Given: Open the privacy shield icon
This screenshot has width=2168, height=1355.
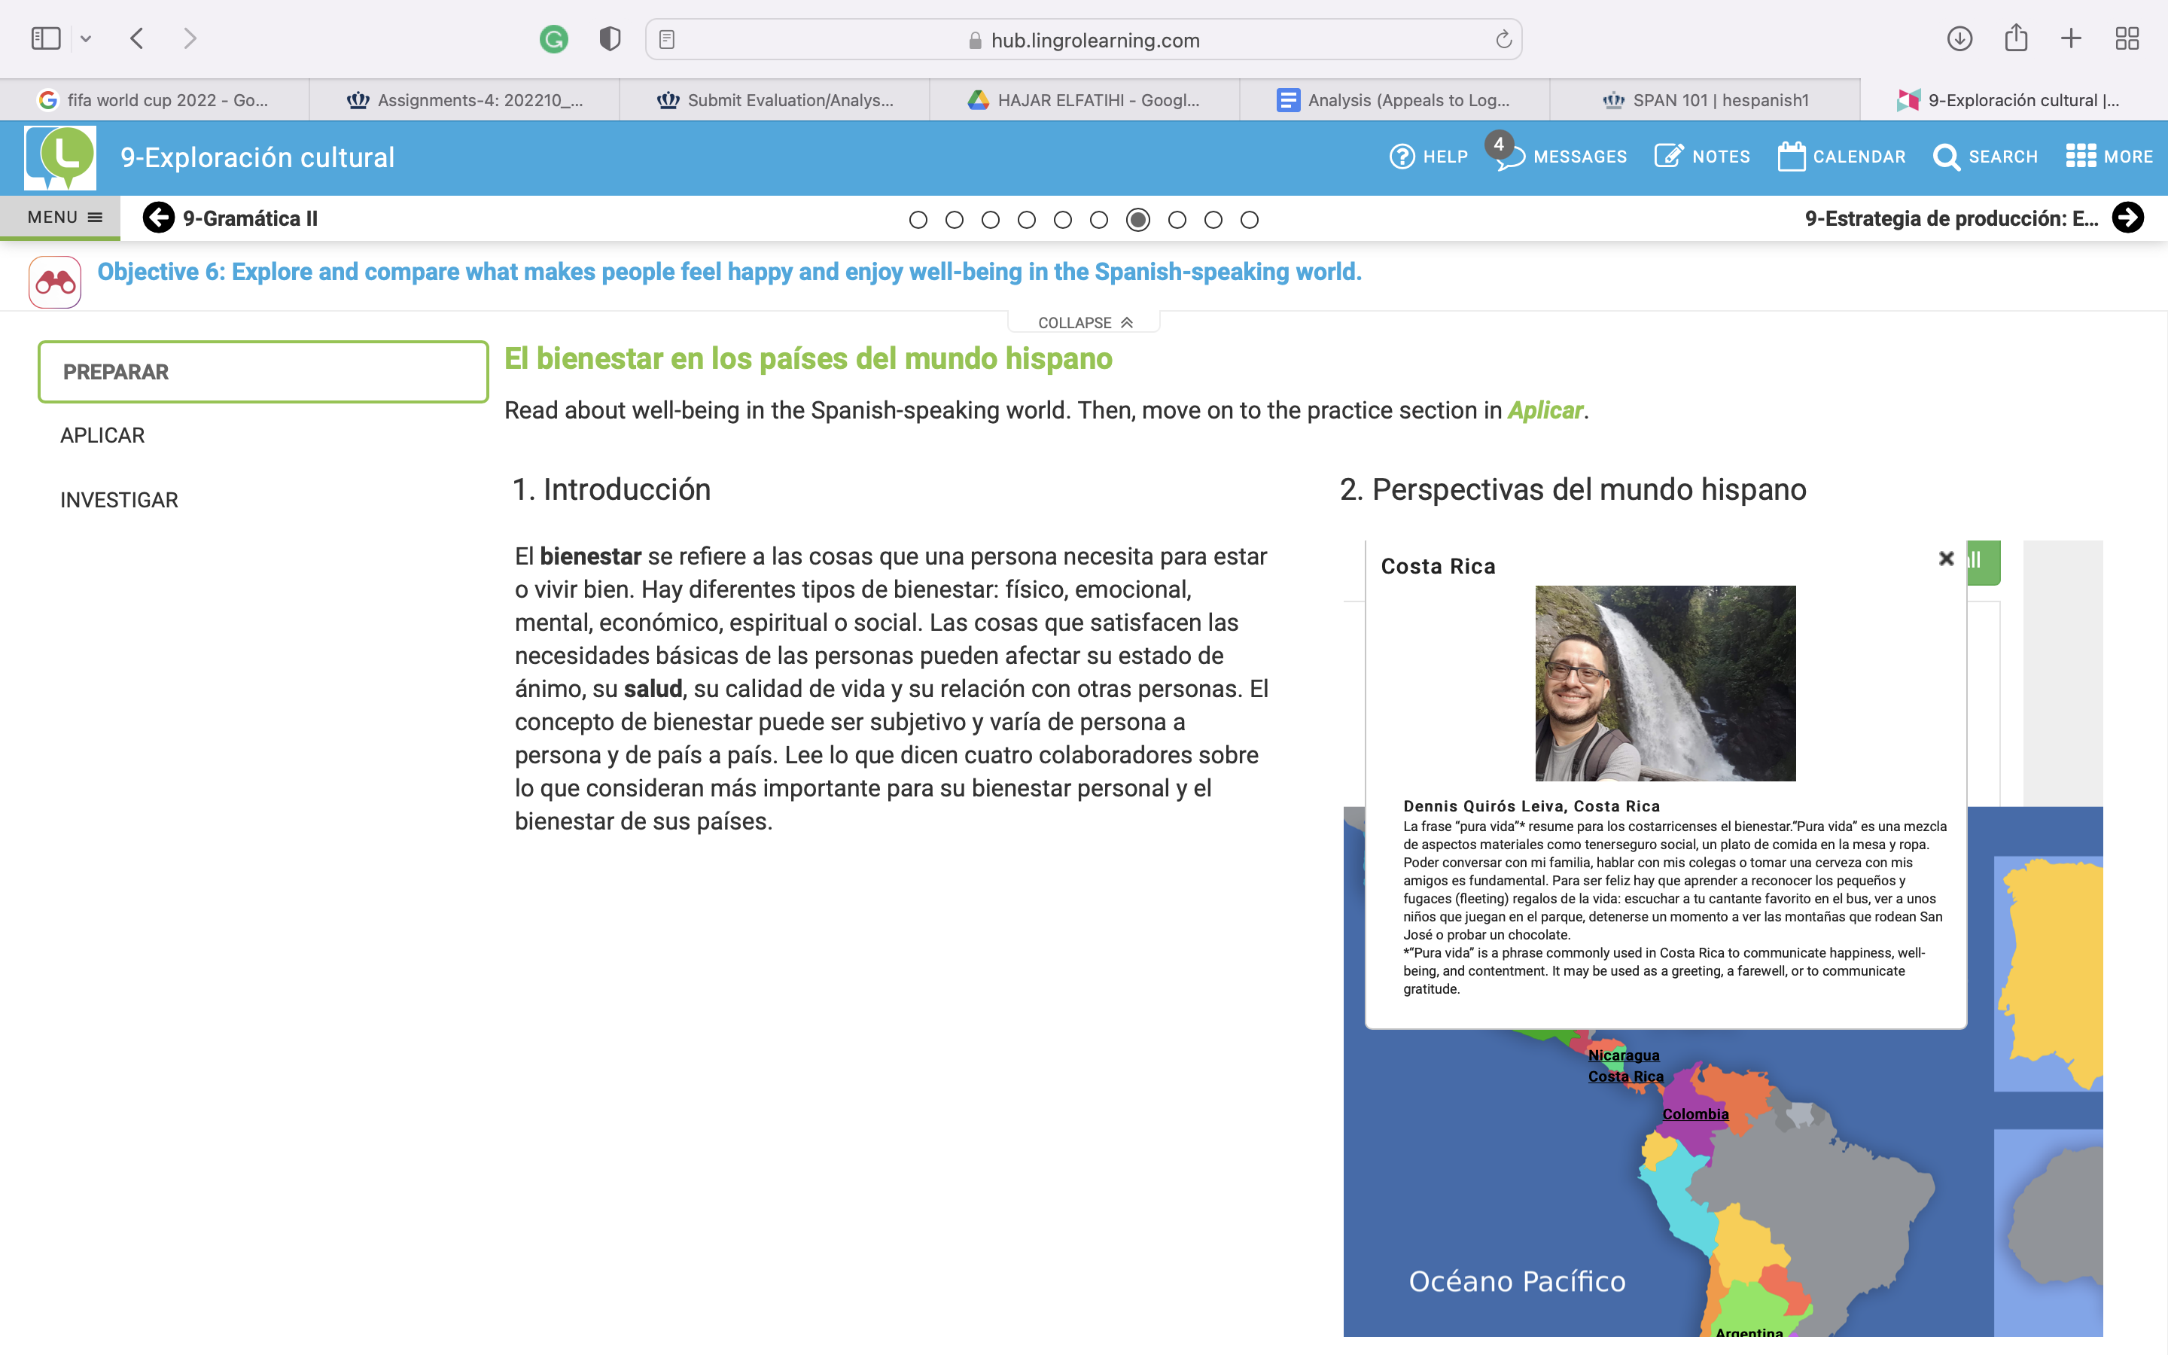Looking at the screenshot, I should (x=610, y=39).
